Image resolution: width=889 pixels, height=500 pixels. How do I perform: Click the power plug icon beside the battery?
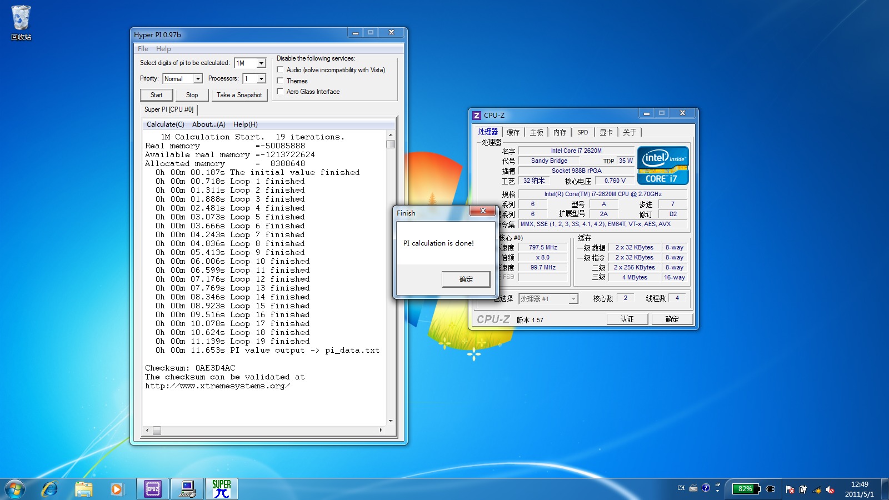pos(770,489)
